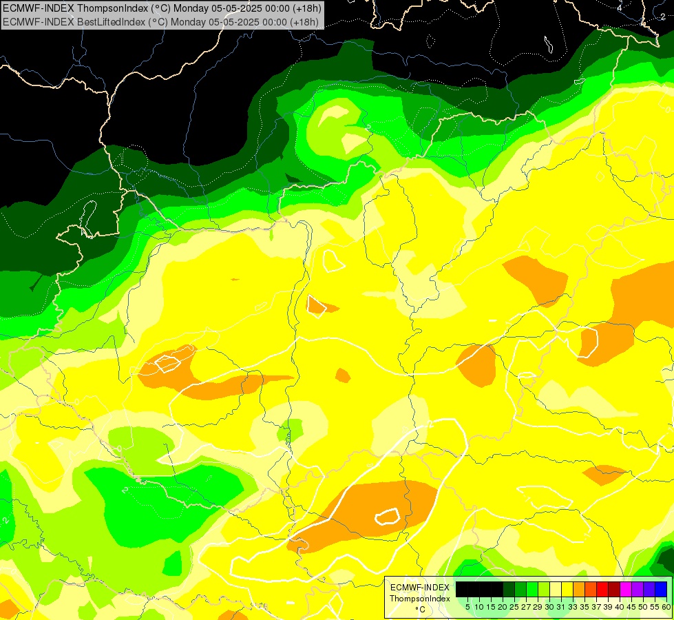The image size is (674, 620).
Task: Click the legend value 27
Action: click(x=526, y=607)
